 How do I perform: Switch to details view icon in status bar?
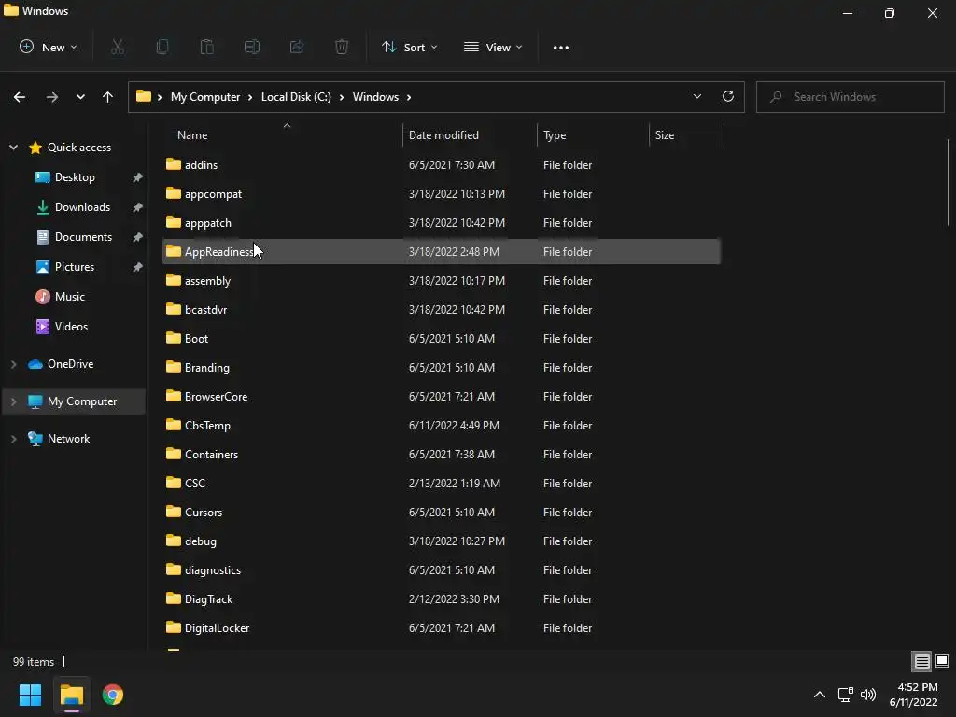coord(921,661)
